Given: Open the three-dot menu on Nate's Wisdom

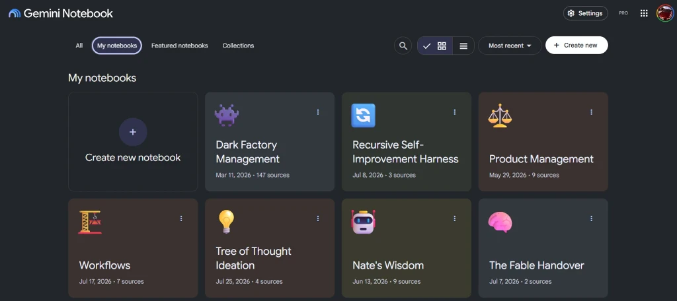Looking at the screenshot, I should click(455, 218).
